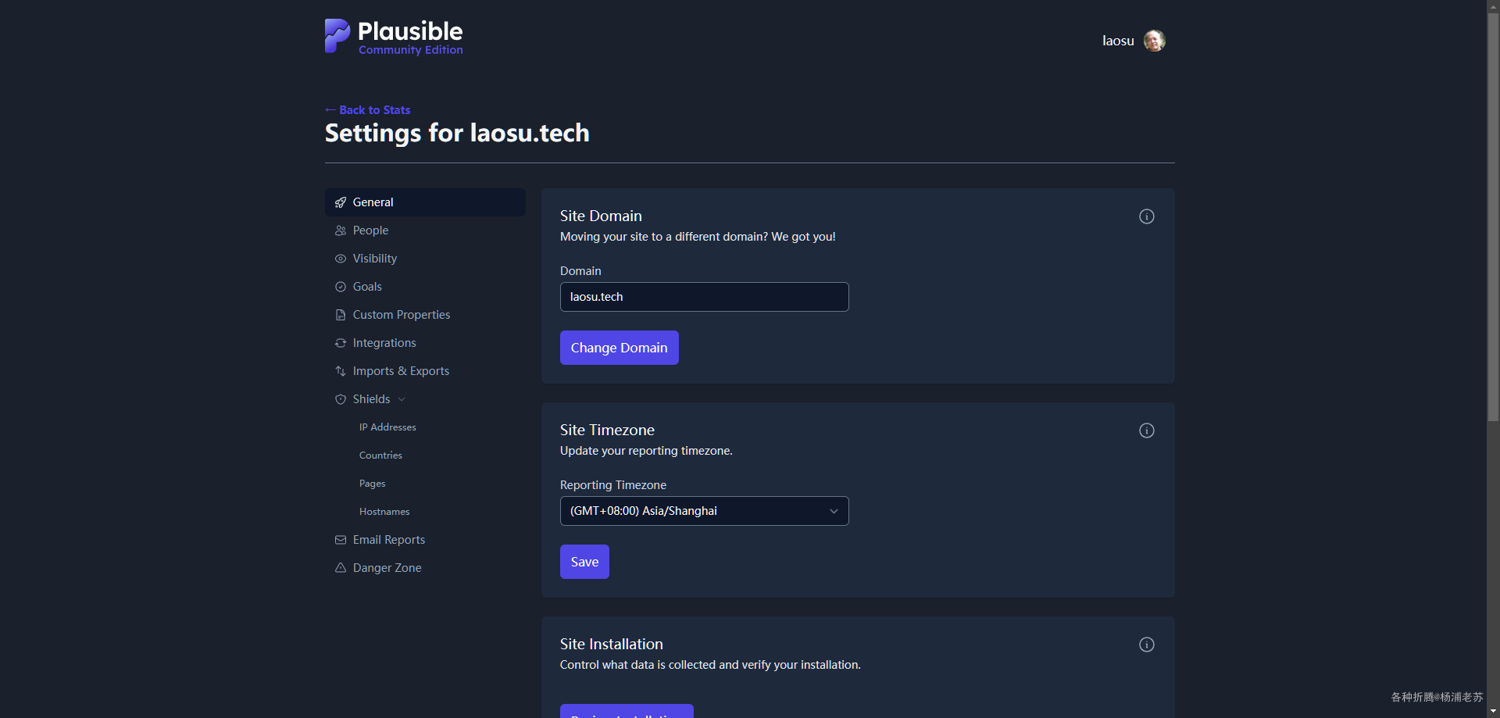The width and height of the screenshot is (1500, 718).
Task: Click the 'Site Timezone' section title
Action: 607,430
